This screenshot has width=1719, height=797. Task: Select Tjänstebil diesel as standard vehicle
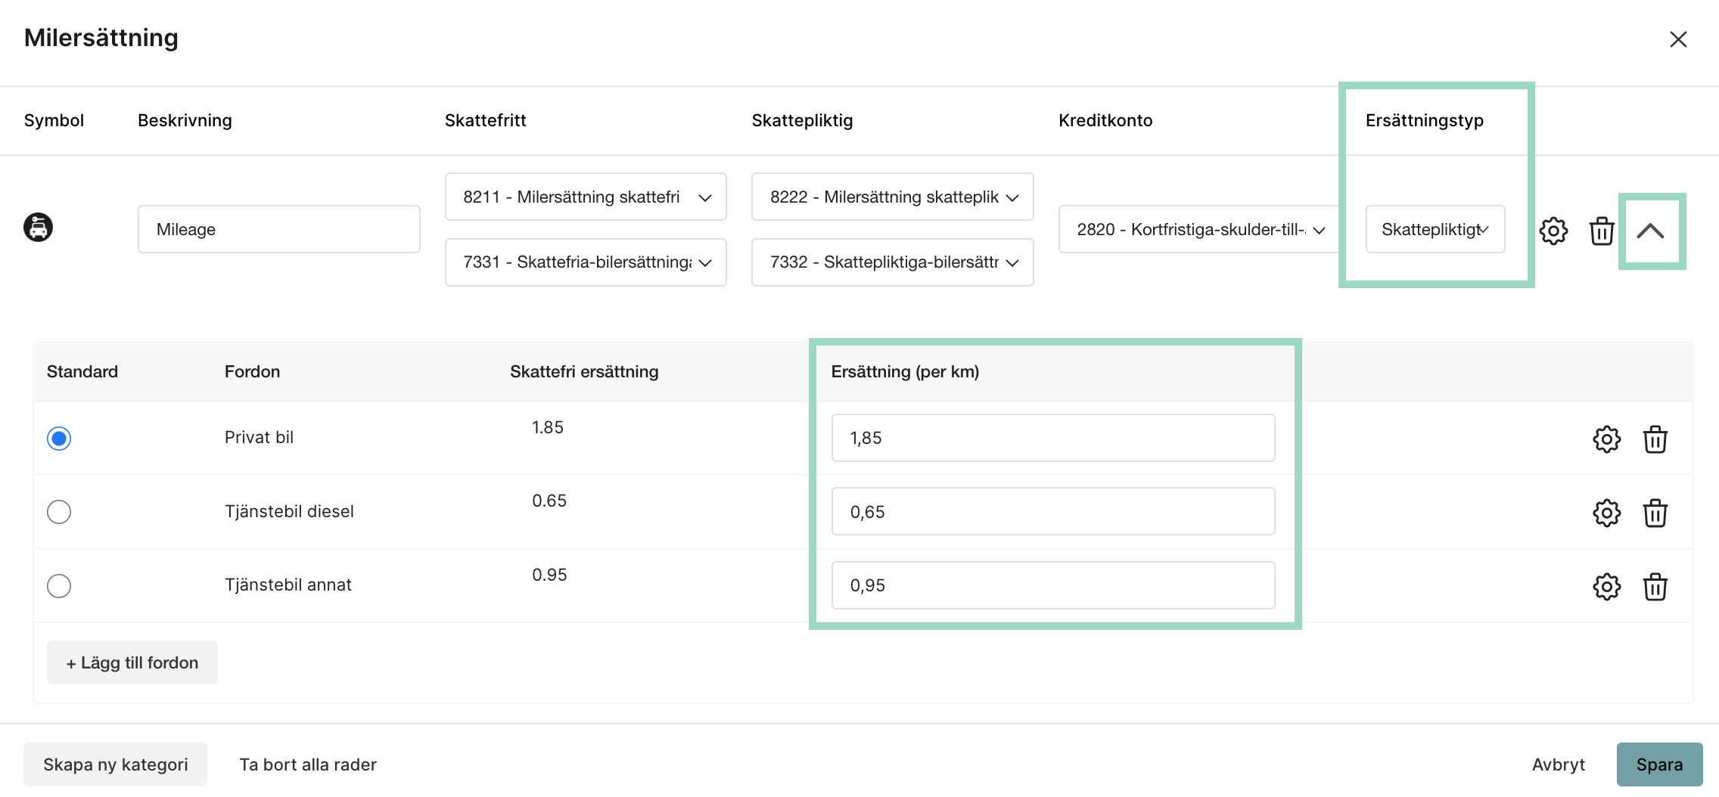pyautogui.click(x=59, y=512)
